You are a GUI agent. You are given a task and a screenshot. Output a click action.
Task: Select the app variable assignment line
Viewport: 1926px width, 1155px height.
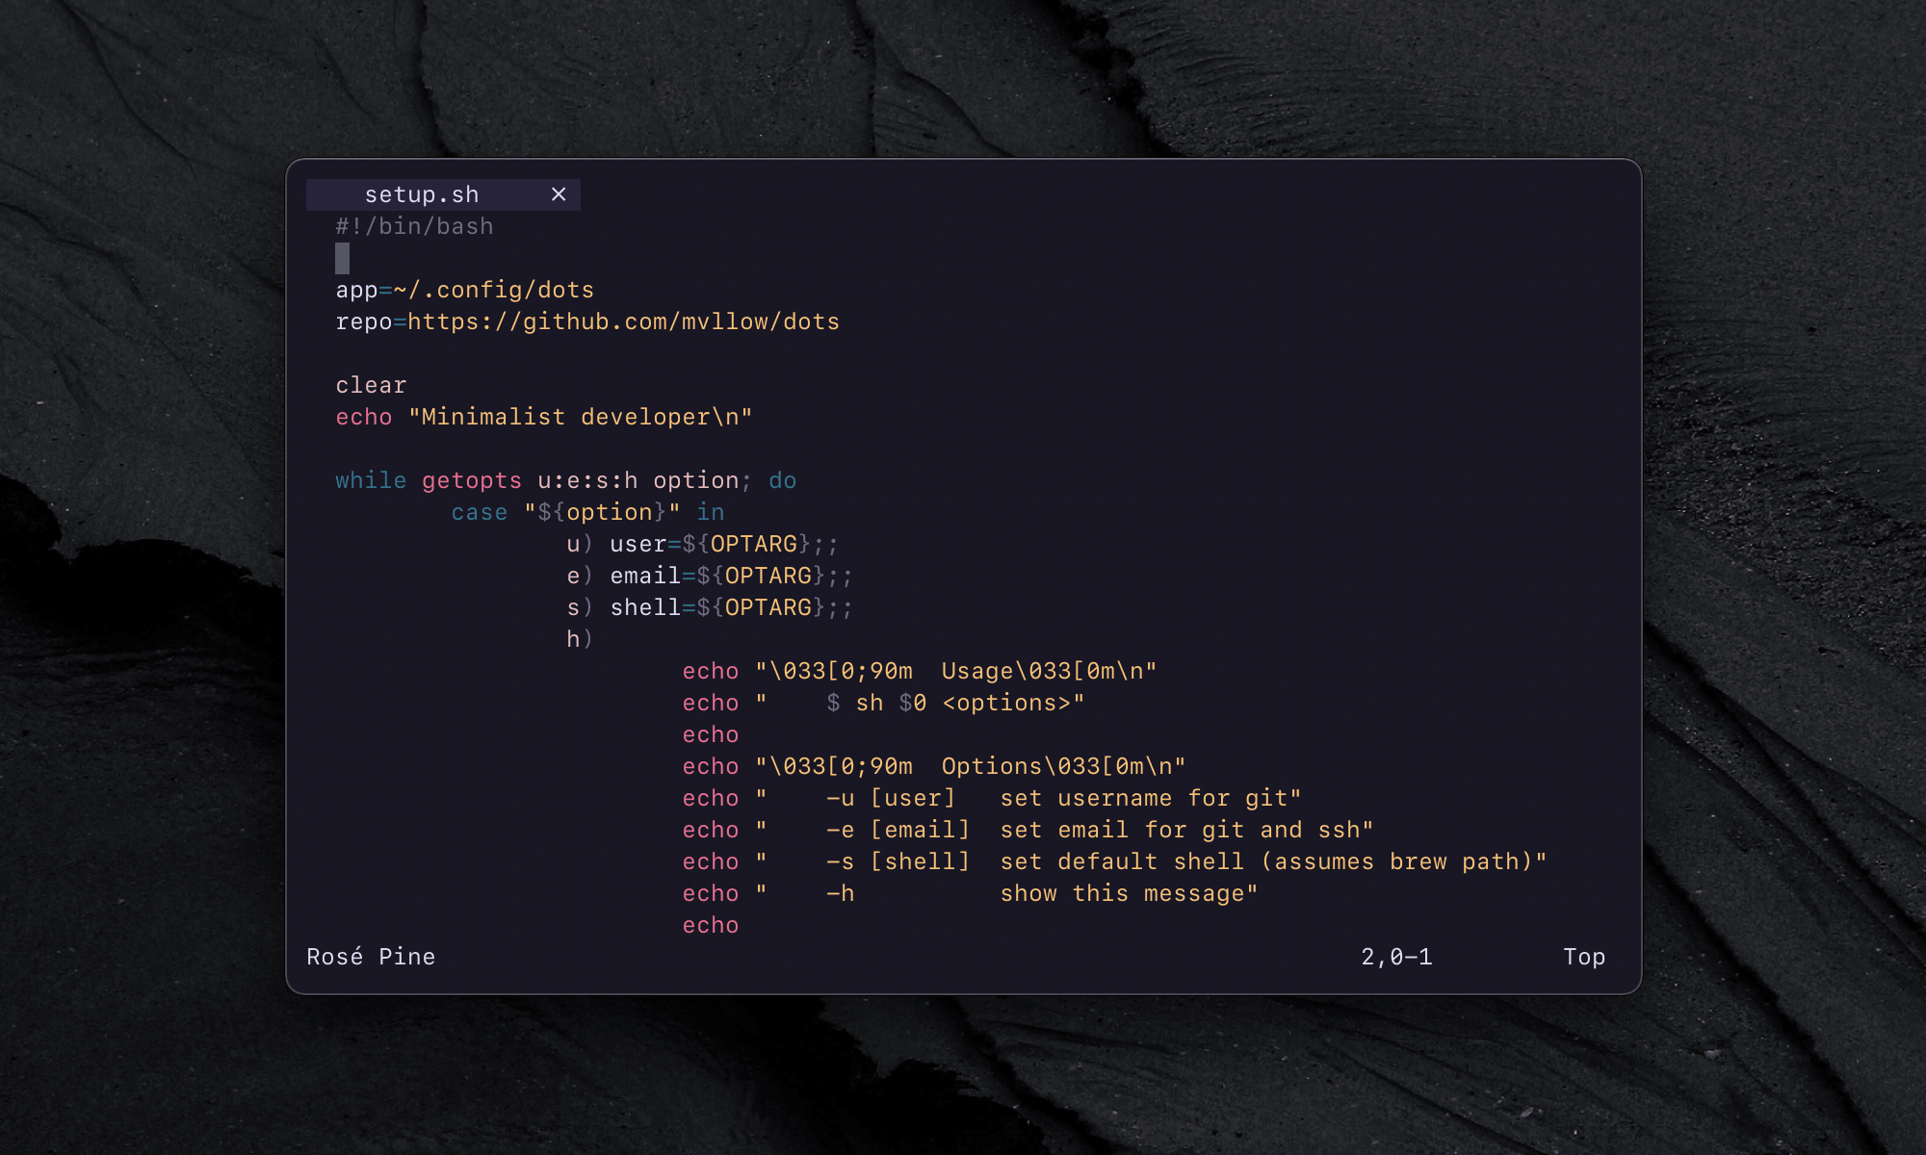pyautogui.click(x=464, y=289)
